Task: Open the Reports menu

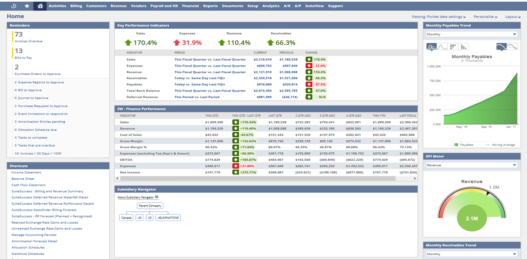Action: 210,6
